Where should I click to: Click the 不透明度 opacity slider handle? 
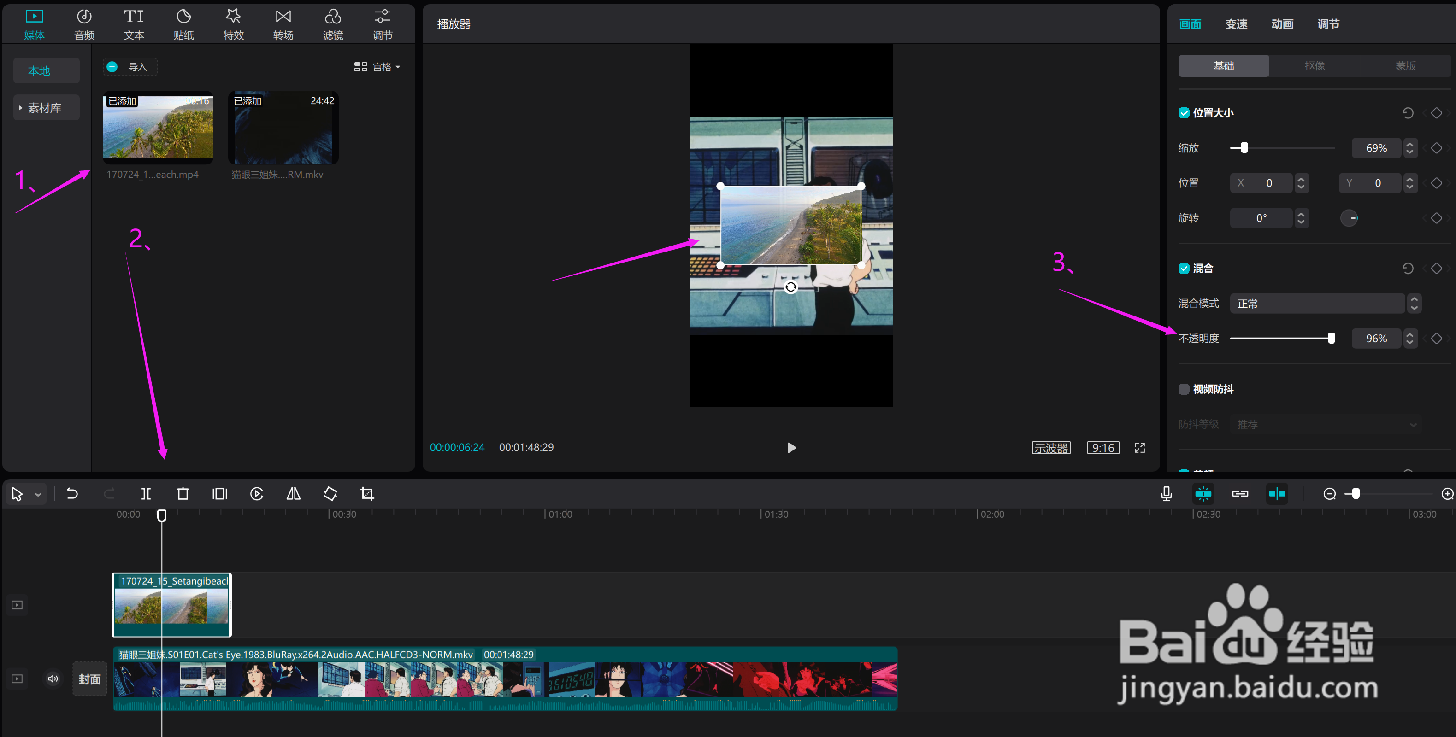pyautogui.click(x=1331, y=338)
